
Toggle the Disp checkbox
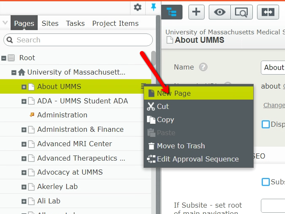tap(266, 124)
